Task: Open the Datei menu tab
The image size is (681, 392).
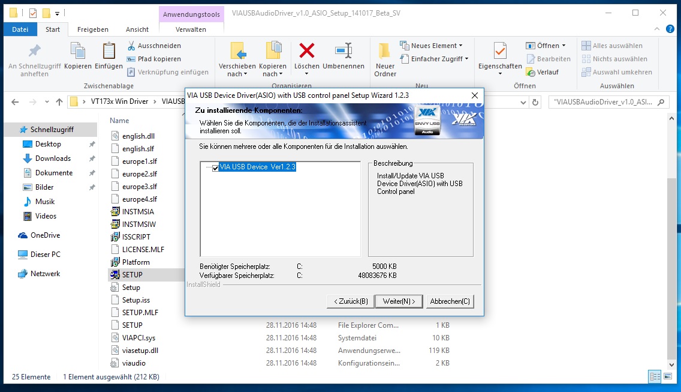Action: pos(20,29)
